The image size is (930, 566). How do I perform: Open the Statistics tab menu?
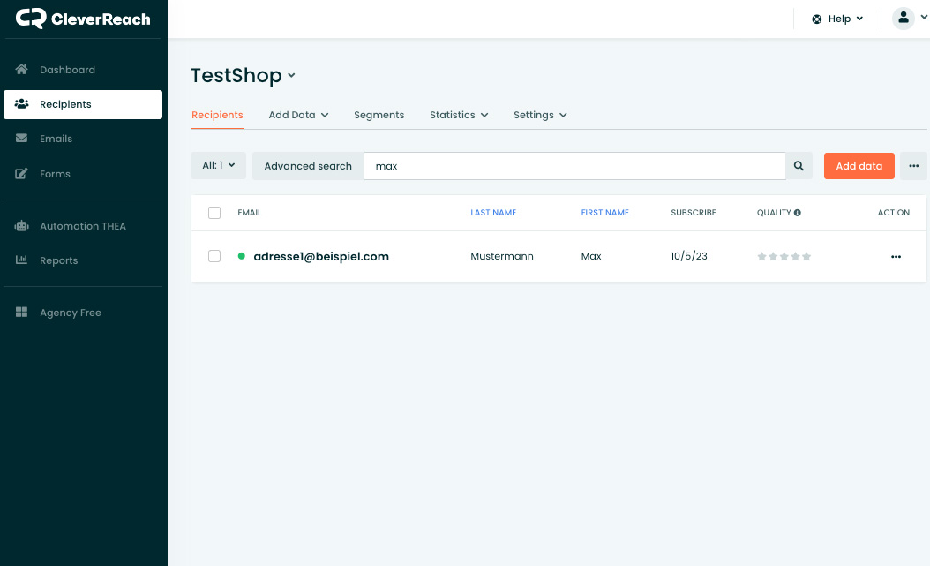(458, 115)
